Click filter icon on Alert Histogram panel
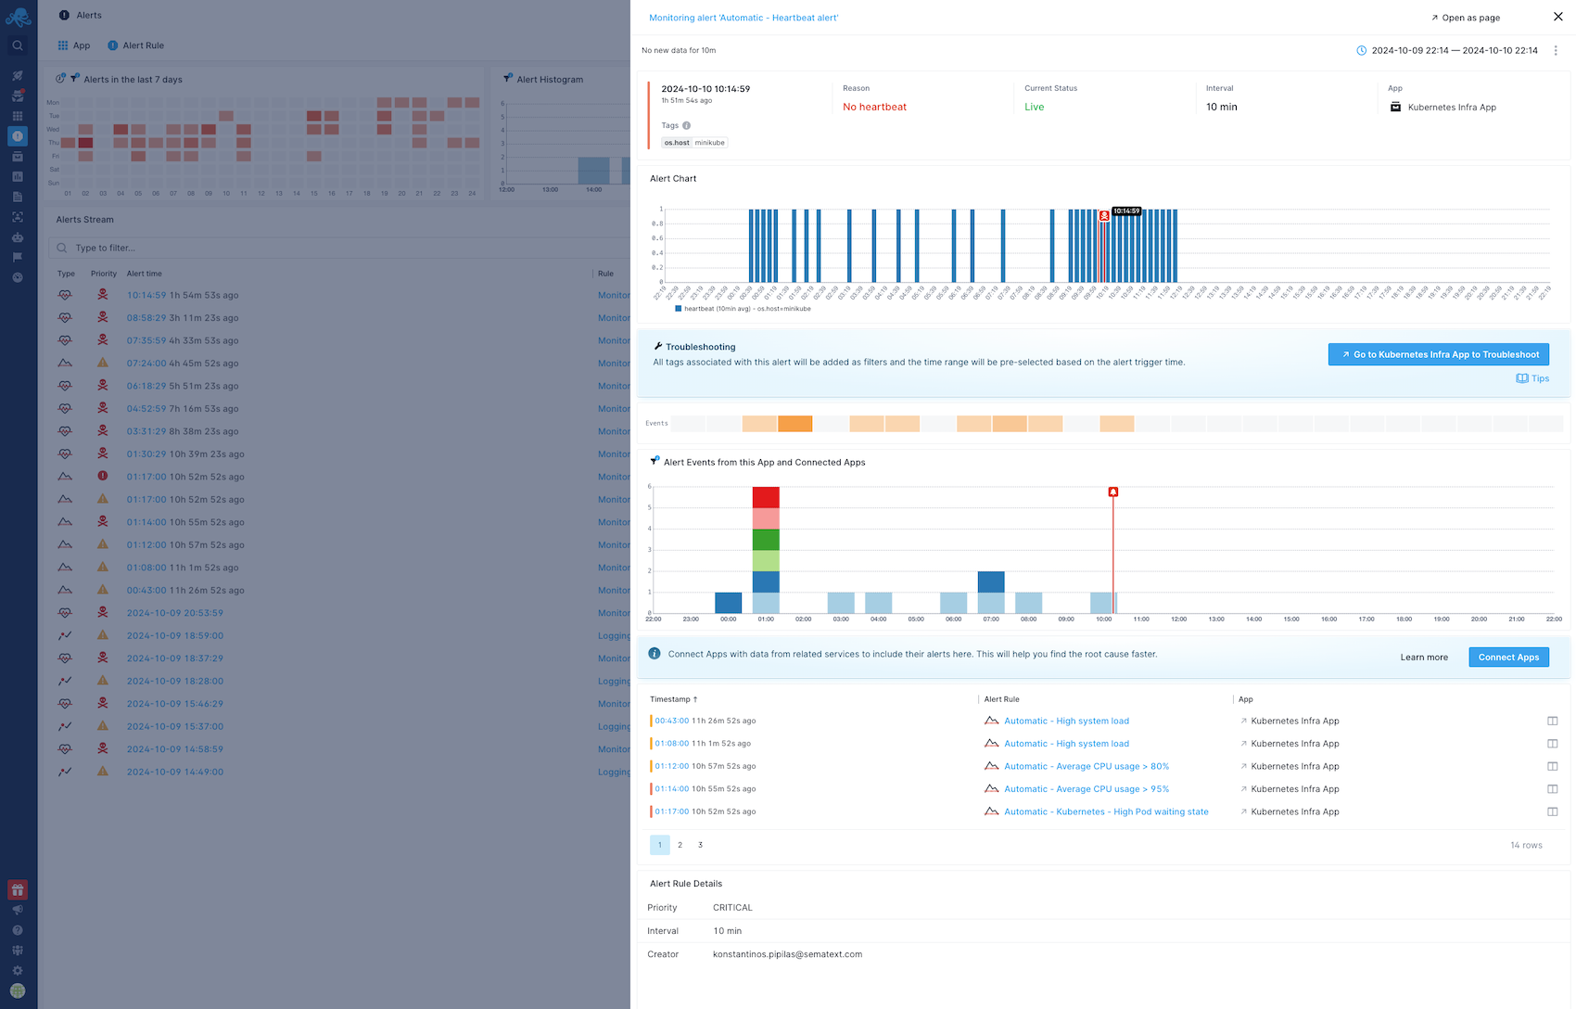1576x1009 pixels. click(x=507, y=79)
